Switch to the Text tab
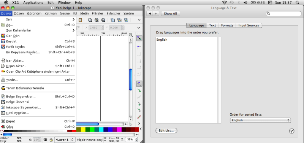This screenshot has height=143, width=304. [x=212, y=25]
